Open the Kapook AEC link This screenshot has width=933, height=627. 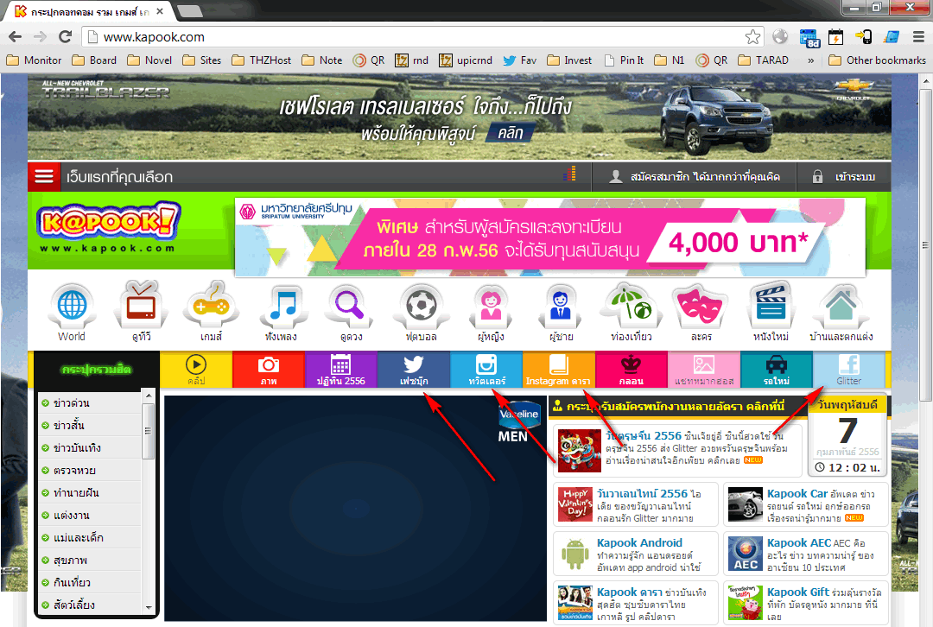click(799, 542)
